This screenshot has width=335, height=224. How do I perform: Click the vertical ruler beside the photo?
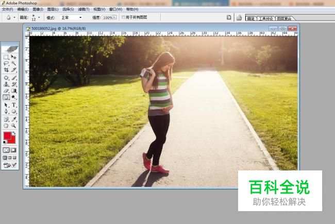(27, 111)
